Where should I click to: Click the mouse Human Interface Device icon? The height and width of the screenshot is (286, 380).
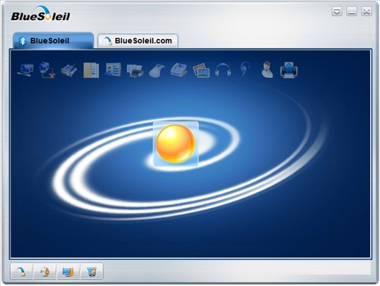pyautogui.click(x=157, y=71)
